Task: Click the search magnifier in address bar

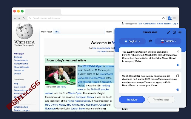Action: [30, 18]
